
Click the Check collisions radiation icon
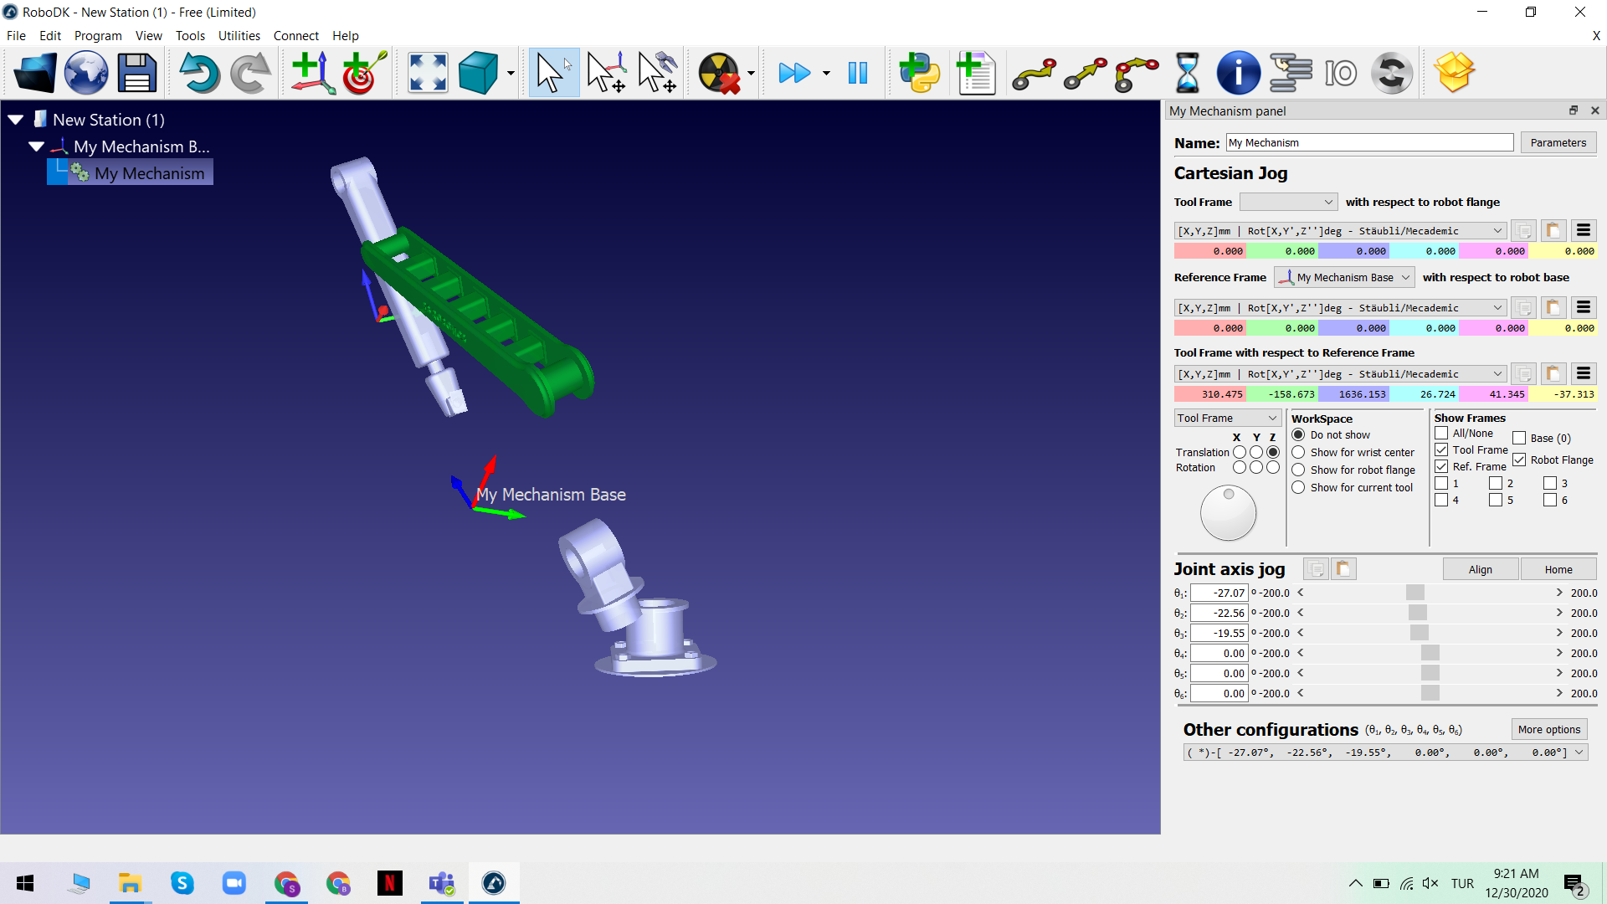720,74
